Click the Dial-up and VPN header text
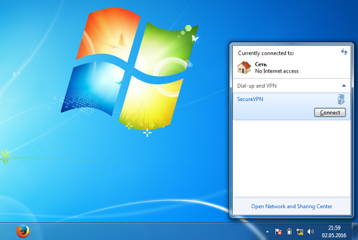358x240 pixels. (257, 86)
